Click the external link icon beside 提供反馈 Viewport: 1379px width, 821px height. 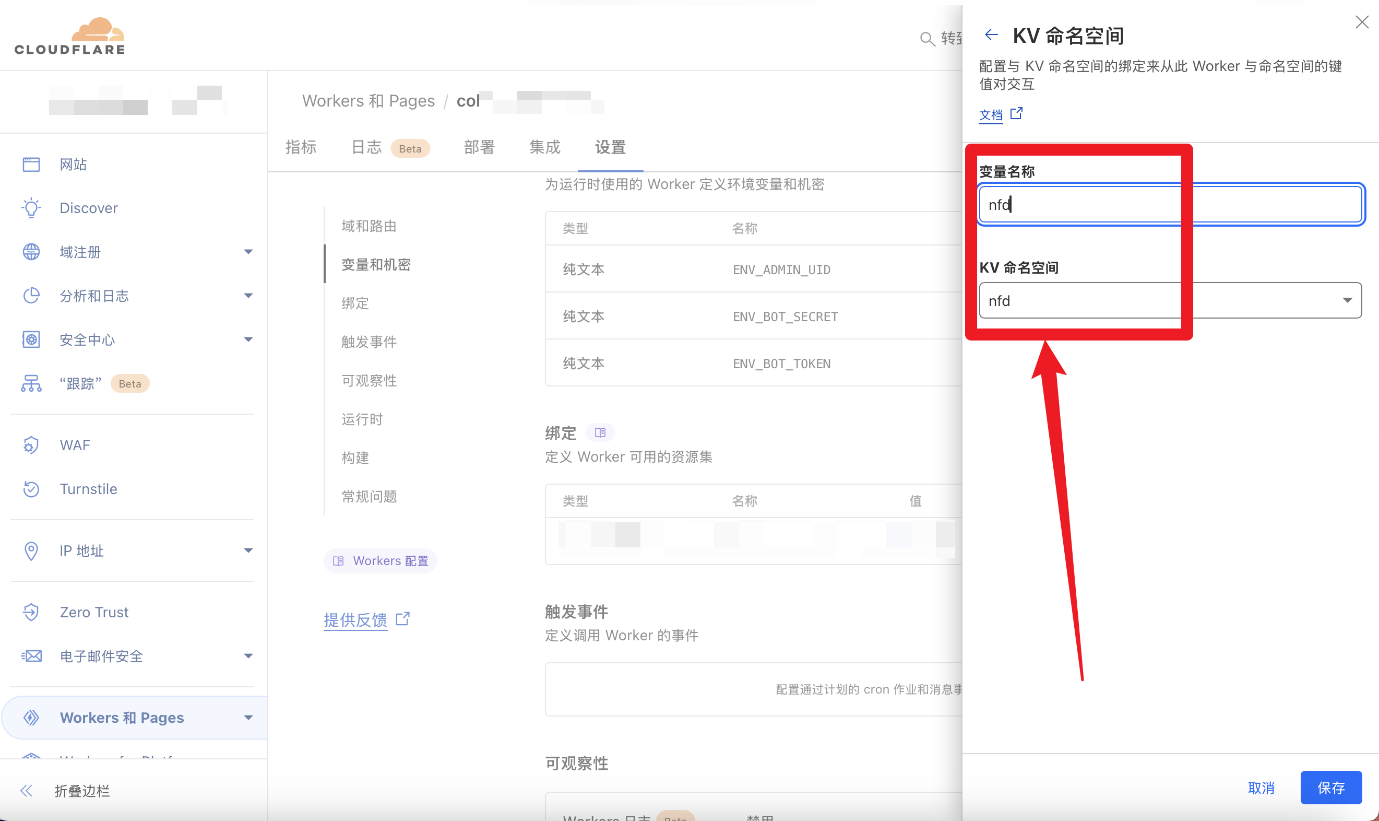coord(403,618)
